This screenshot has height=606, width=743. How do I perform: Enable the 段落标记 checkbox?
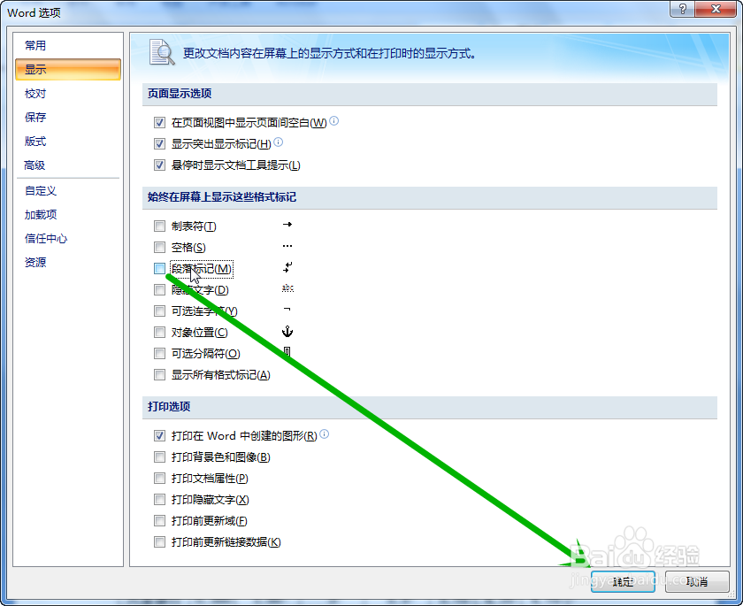click(159, 268)
